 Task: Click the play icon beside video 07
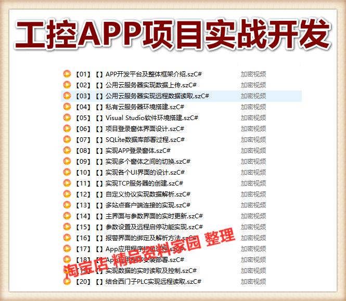[67, 139]
